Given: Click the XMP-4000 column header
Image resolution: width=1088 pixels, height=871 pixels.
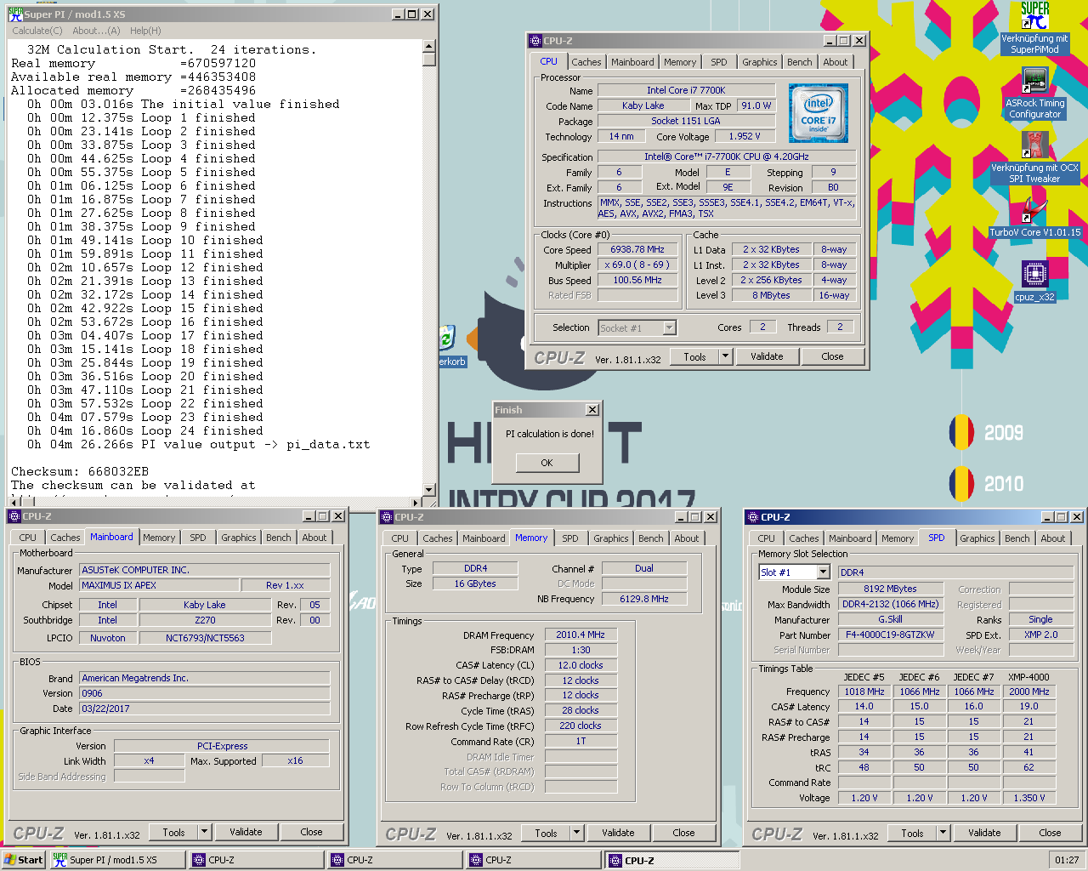Looking at the screenshot, I should point(1028,677).
